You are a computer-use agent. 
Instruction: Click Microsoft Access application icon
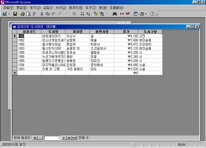tap(3, 2)
